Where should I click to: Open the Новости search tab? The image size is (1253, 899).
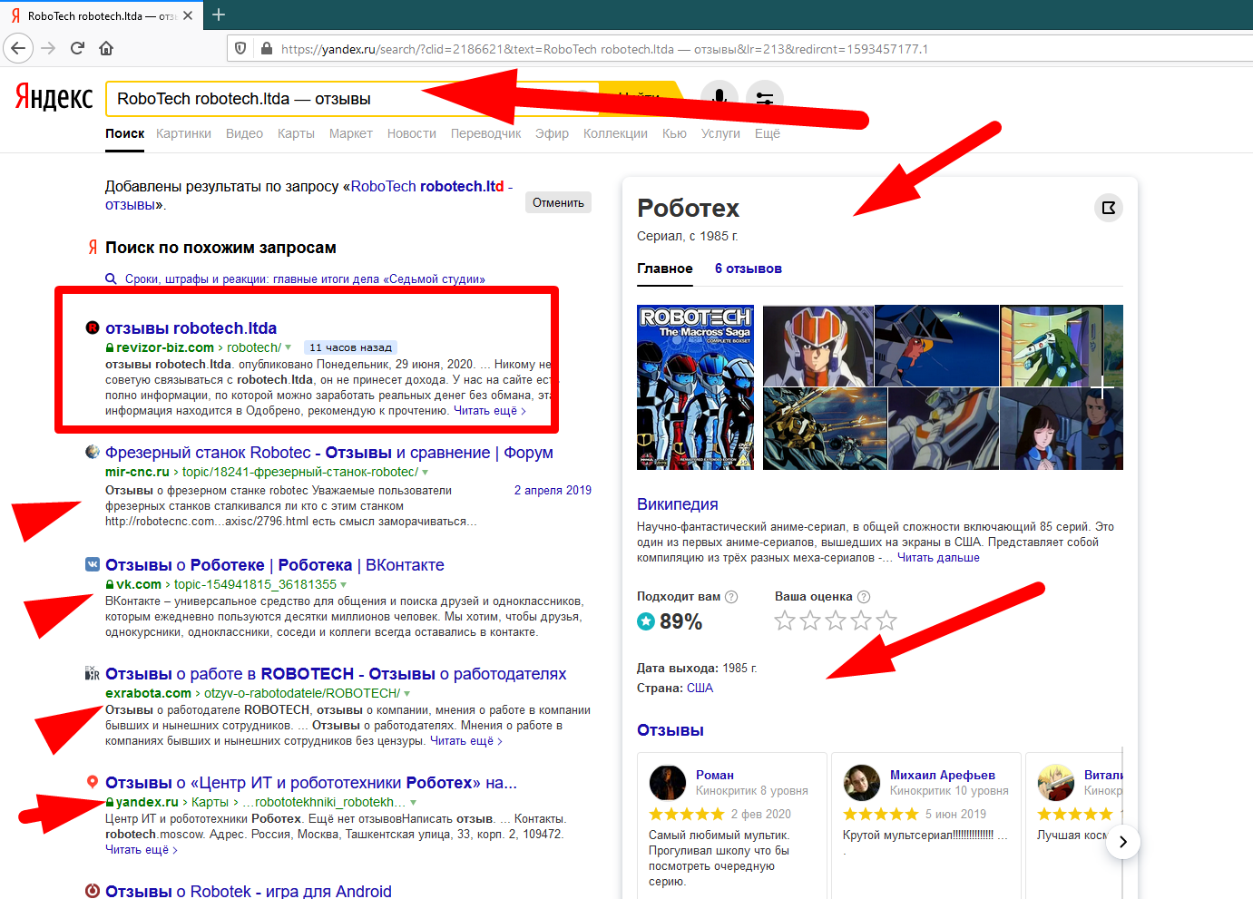411,133
